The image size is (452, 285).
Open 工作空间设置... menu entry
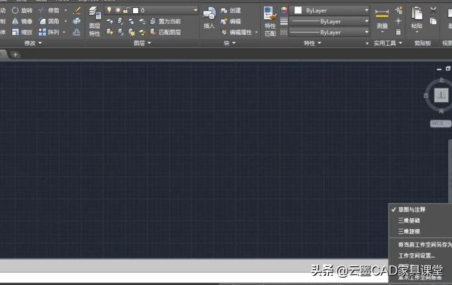(x=416, y=255)
